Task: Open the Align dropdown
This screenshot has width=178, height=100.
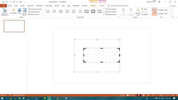Action: tap(145, 9)
